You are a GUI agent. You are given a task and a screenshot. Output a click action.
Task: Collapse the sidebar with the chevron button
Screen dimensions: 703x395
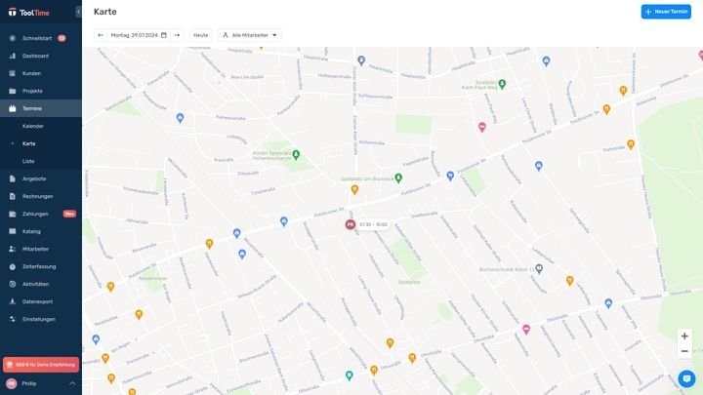point(78,12)
